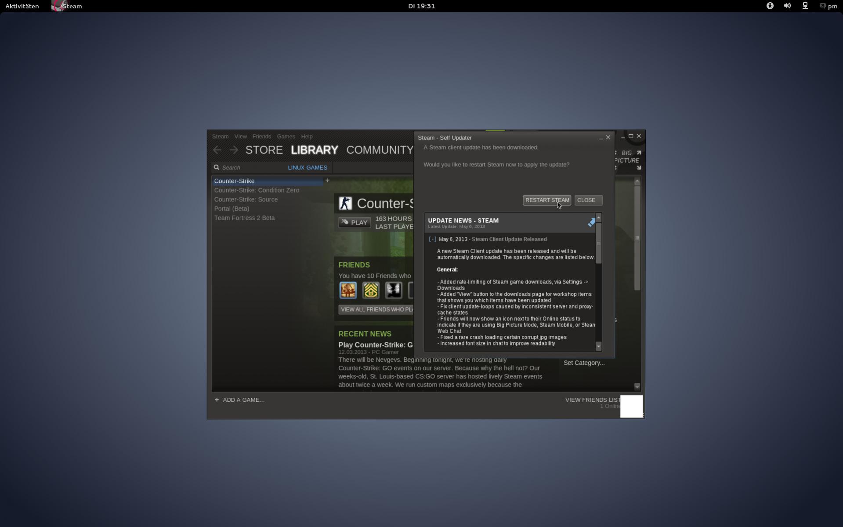
Task: Click the PLAY button for Counter-Strike
Action: click(355, 222)
